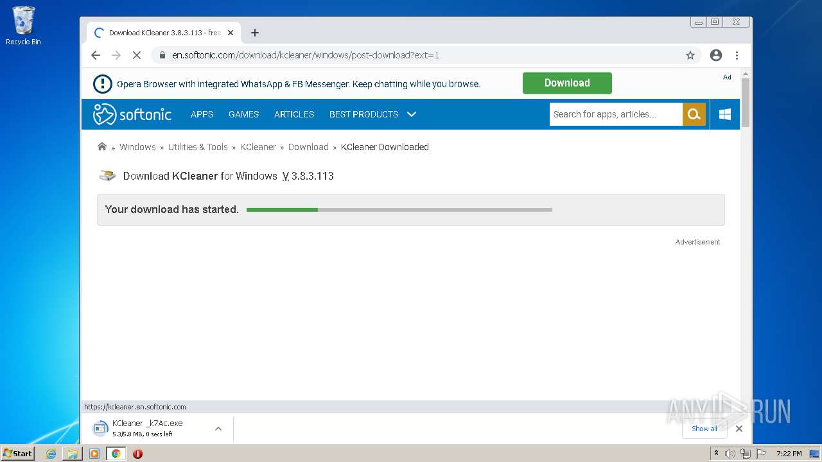Viewport: 822px width, 462px height.
Task: Open the Download breadcrumb link
Action: [x=308, y=147]
